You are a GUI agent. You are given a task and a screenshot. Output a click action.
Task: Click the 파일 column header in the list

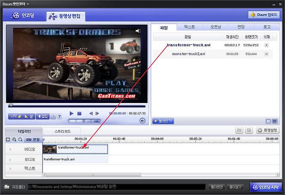click(188, 37)
